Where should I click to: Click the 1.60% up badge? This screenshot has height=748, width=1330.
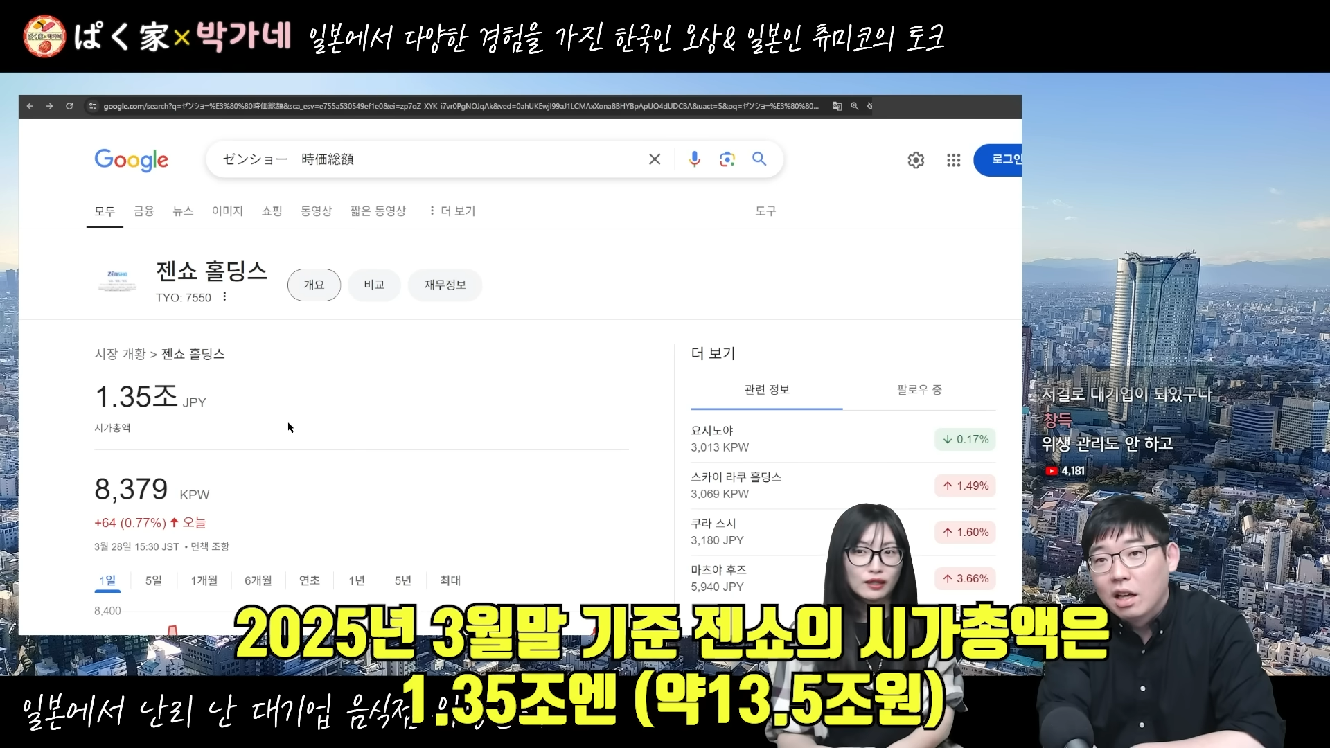pyautogui.click(x=965, y=532)
